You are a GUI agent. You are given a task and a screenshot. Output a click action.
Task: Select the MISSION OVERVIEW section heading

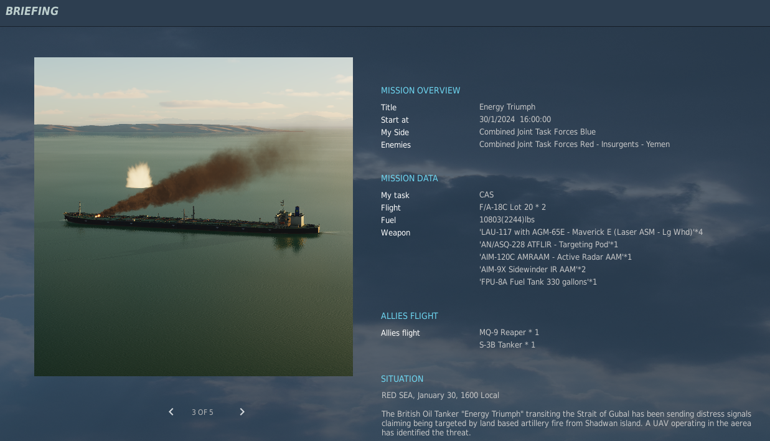click(x=420, y=90)
